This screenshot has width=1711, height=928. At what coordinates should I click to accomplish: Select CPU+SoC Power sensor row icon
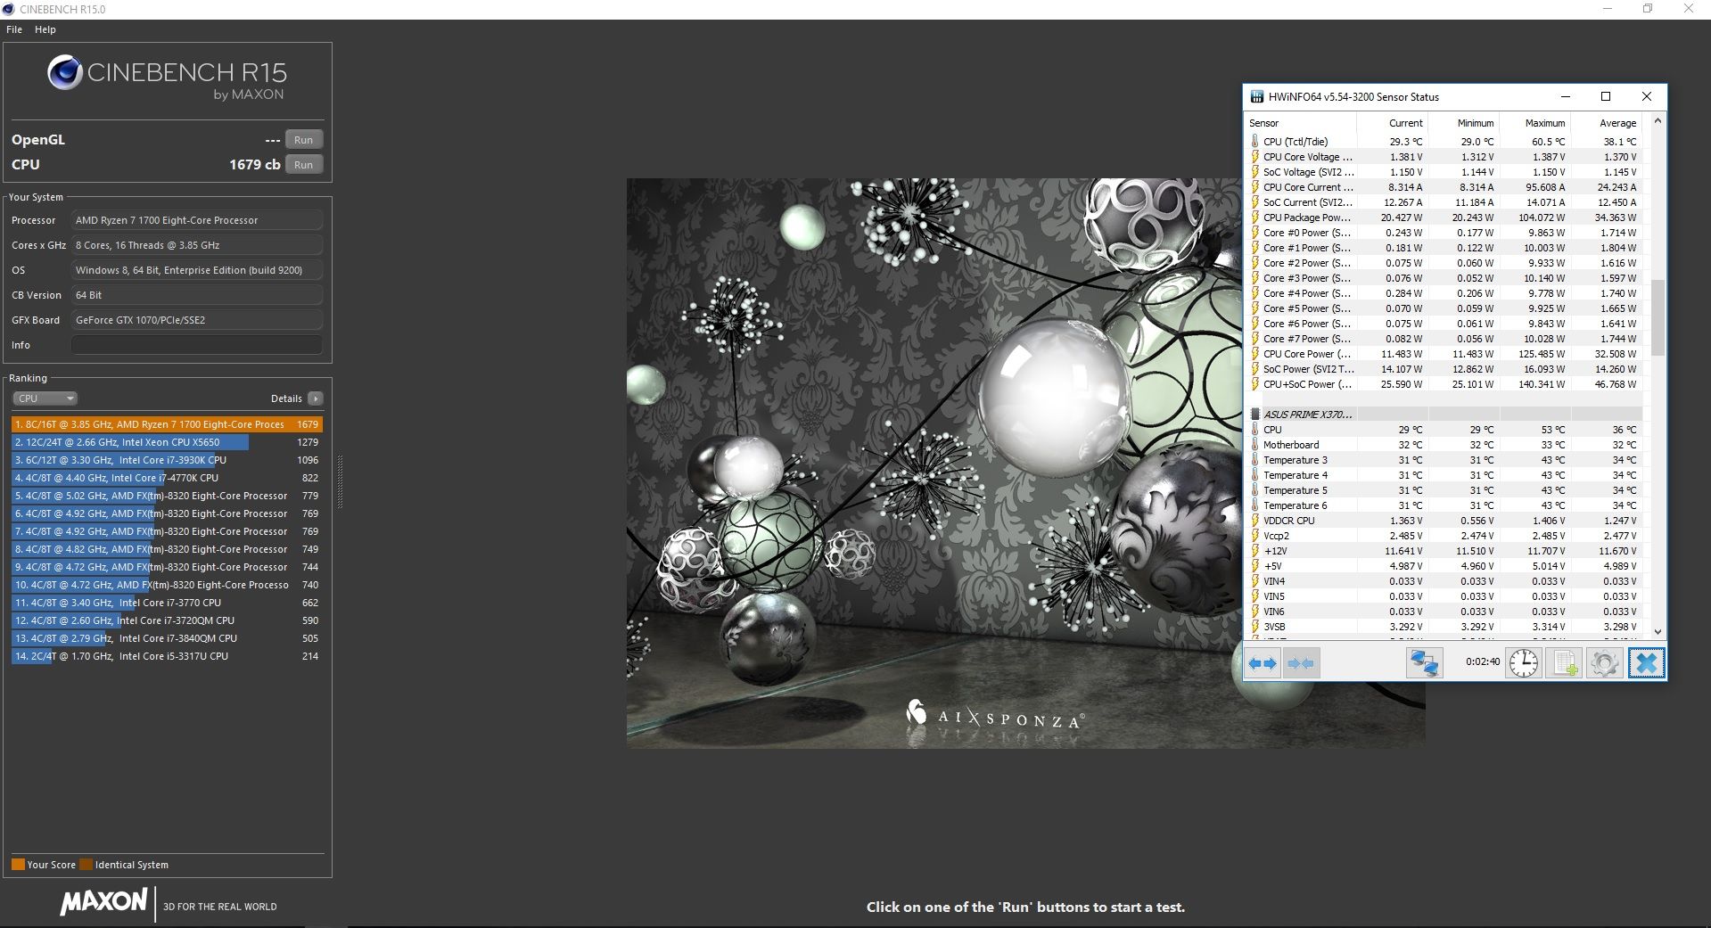tap(1255, 384)
